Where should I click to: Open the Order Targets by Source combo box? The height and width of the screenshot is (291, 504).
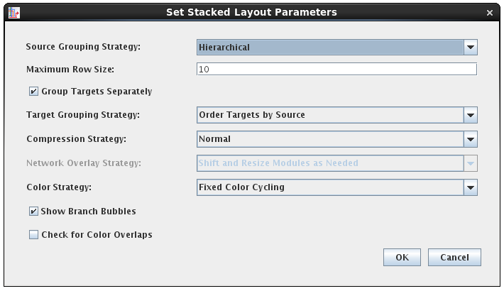[329, 115]
